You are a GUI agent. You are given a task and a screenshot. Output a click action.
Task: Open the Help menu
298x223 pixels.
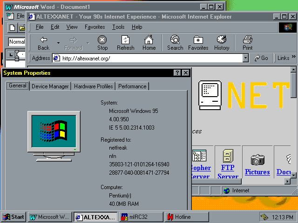point(137,27)
